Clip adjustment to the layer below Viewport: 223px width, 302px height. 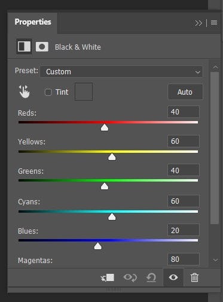pyautogui.click(x=108, y=277)
